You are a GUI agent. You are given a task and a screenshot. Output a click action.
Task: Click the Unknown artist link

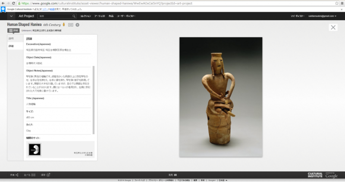pos(26,31)
